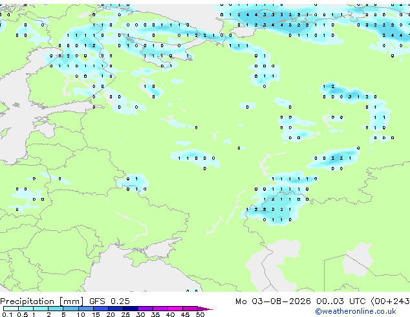Click the 'Mo 03-08-2026' date text
The image size is (410, 317).
pyautogui.click(x=273, y=301)
